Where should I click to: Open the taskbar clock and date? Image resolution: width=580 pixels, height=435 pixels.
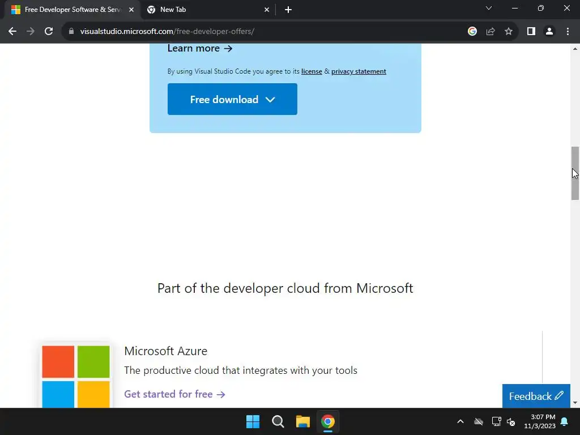click(x=540, y=421)
